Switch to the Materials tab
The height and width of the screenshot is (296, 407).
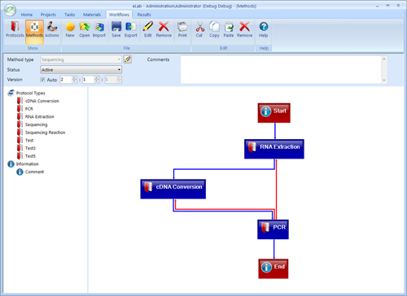92,15
